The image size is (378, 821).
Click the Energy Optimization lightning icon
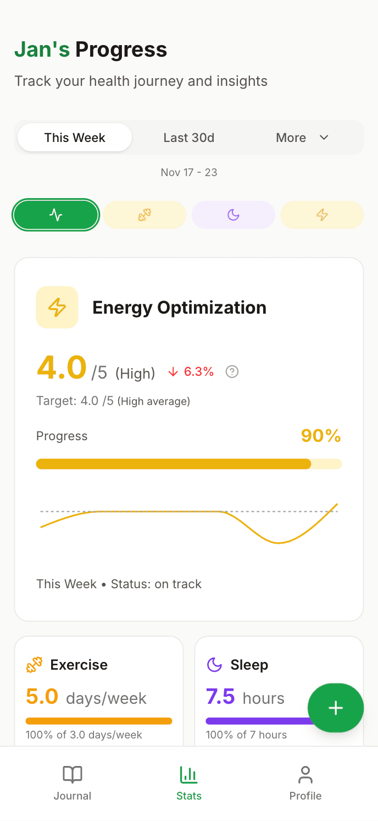point(57,307)
